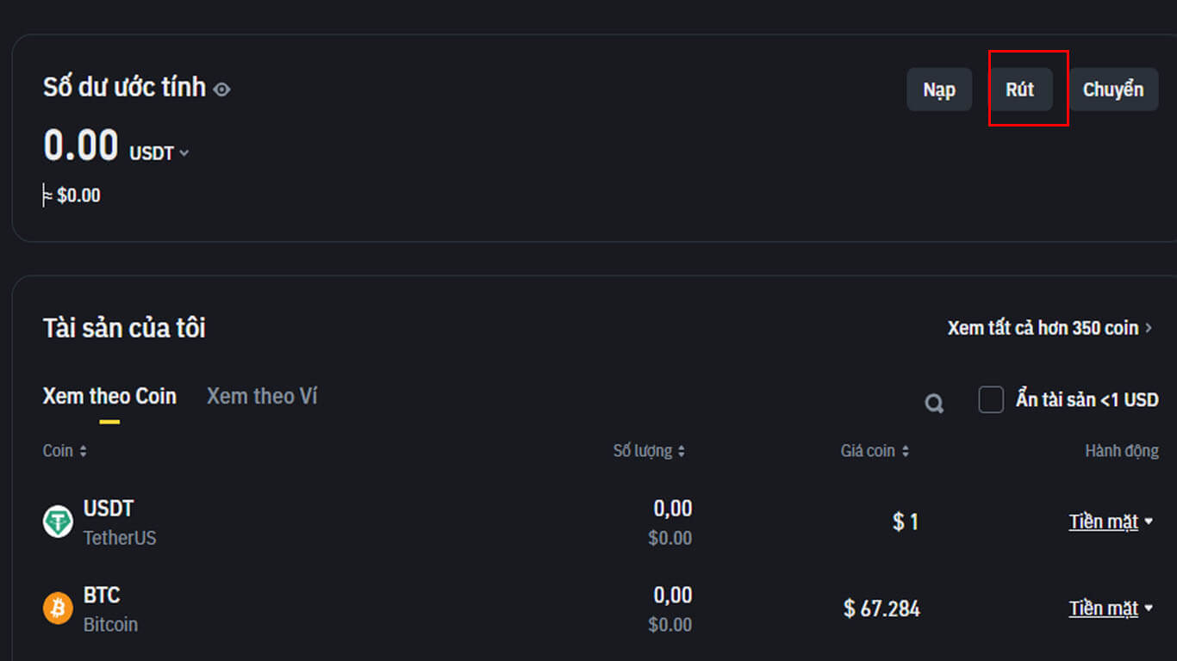Click the Bitcoin coin icon

[x=58, y=608]
